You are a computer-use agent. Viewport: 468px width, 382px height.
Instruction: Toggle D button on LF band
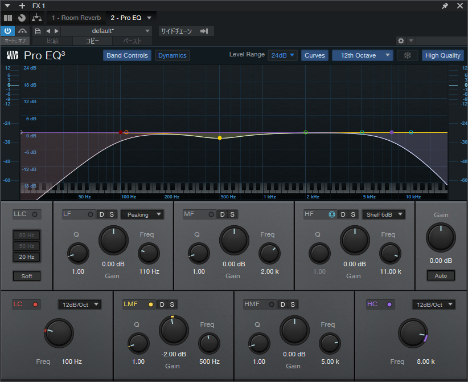pyautogui.click(x=102, y=214)
